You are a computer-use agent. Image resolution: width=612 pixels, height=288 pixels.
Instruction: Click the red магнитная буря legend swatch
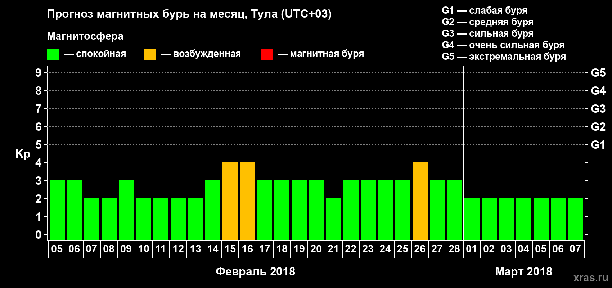coord(267,54)
